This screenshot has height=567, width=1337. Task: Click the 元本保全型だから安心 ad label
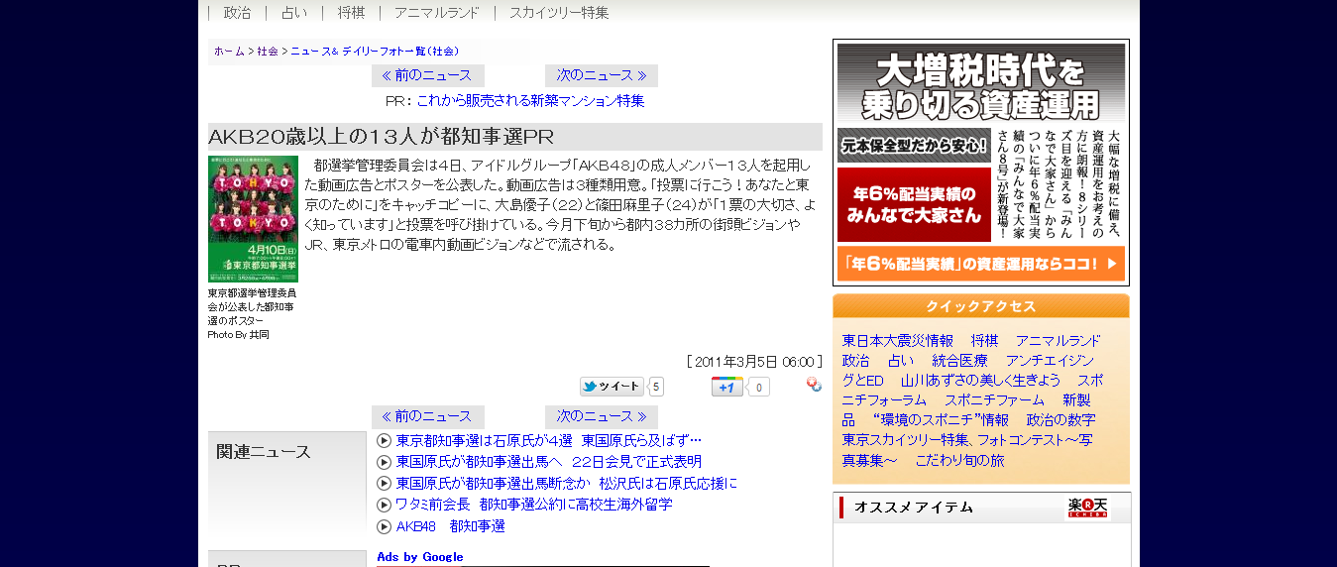tap(914, 145)
